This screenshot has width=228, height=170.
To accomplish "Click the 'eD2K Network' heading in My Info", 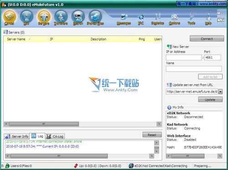I will (178, 113).
